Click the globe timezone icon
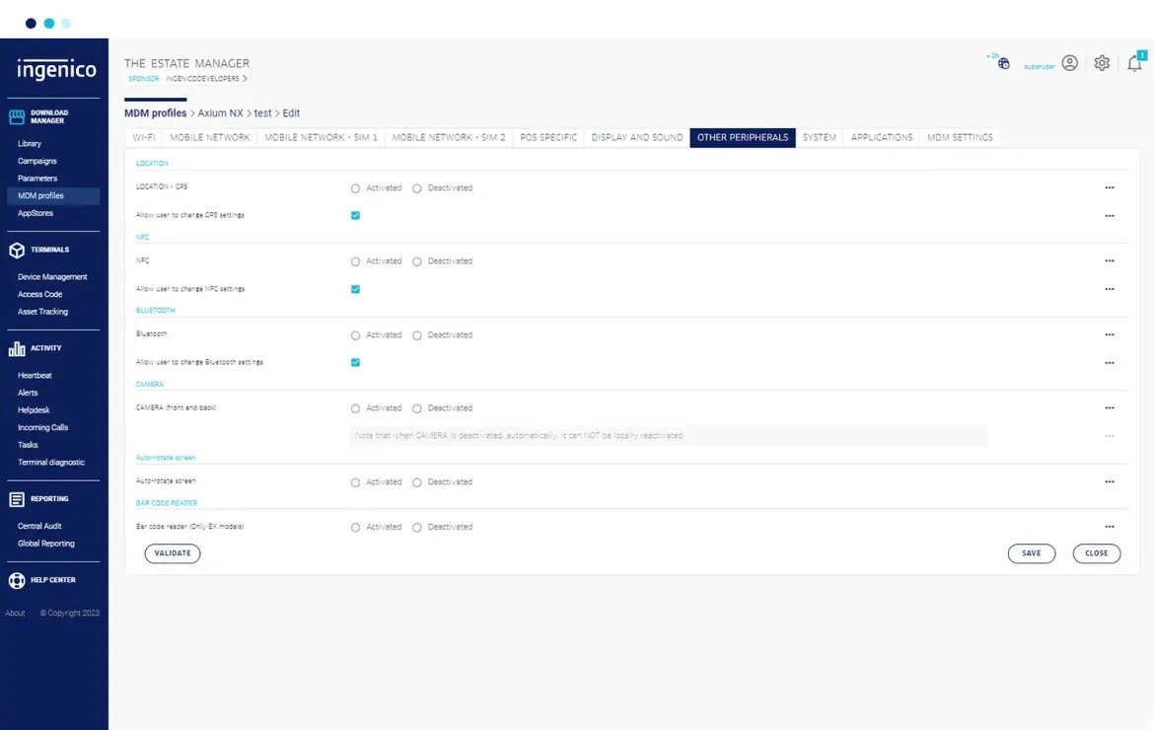1154x730 pixels. (1003, 64)
